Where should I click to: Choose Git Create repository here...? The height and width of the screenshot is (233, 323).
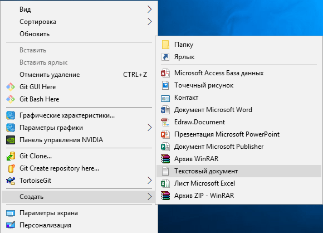79,168
